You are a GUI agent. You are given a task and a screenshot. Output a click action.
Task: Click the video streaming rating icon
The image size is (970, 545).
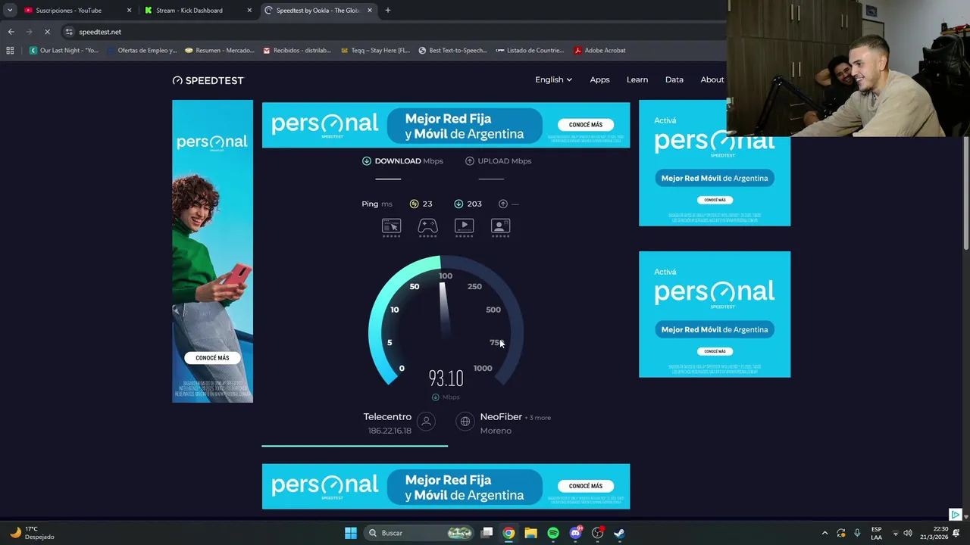tap(464, 226)
